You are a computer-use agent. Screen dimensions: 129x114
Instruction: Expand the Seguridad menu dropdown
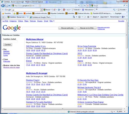108,17
